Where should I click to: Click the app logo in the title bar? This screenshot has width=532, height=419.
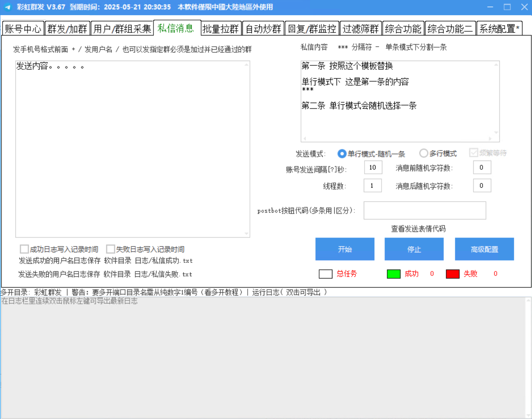tap(8, 7)
